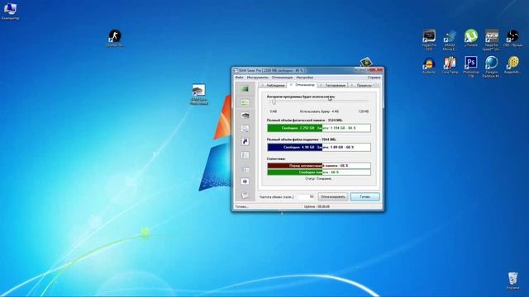Click the shortcut arrow sidebar icon

(x=245, y=142)
